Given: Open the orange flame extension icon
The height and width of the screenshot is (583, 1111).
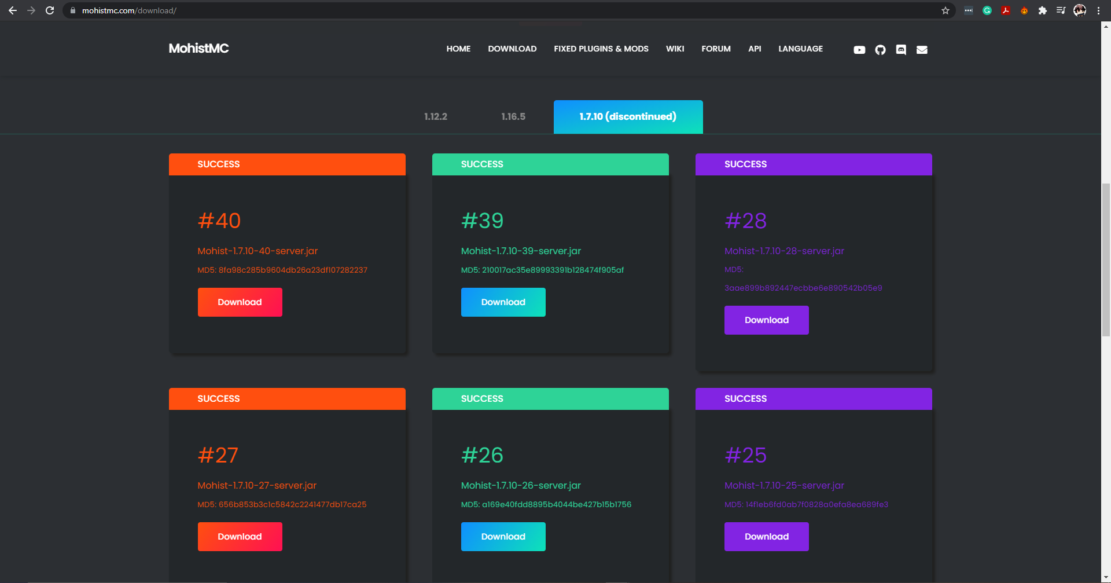Looking at the screenshot, I should [1024, 10].
